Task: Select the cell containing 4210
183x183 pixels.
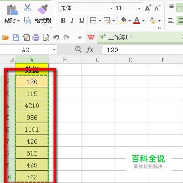Action: click(x=32, y=105)
